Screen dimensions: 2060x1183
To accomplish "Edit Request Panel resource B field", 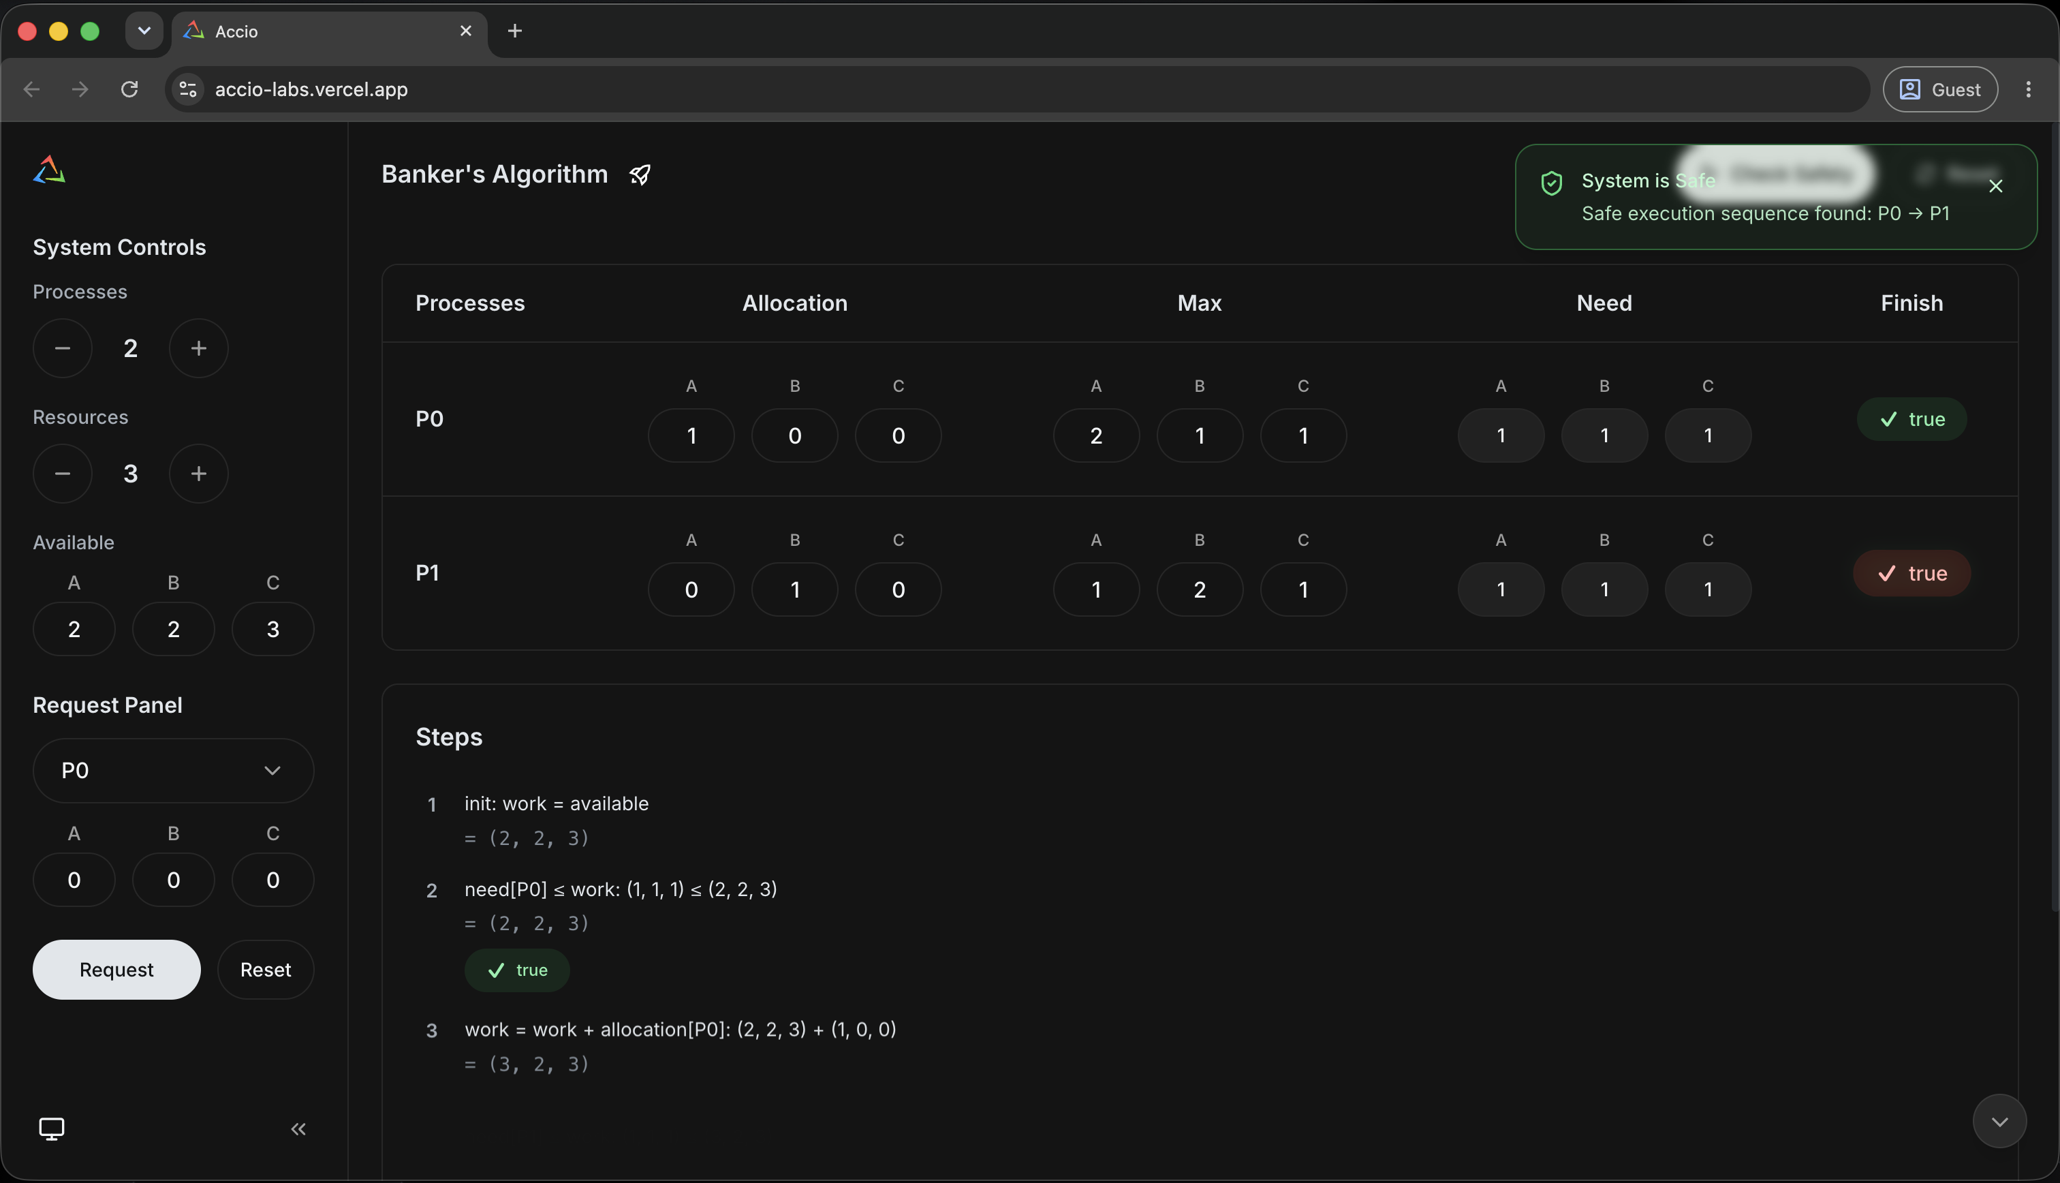I will pos(174,879).
